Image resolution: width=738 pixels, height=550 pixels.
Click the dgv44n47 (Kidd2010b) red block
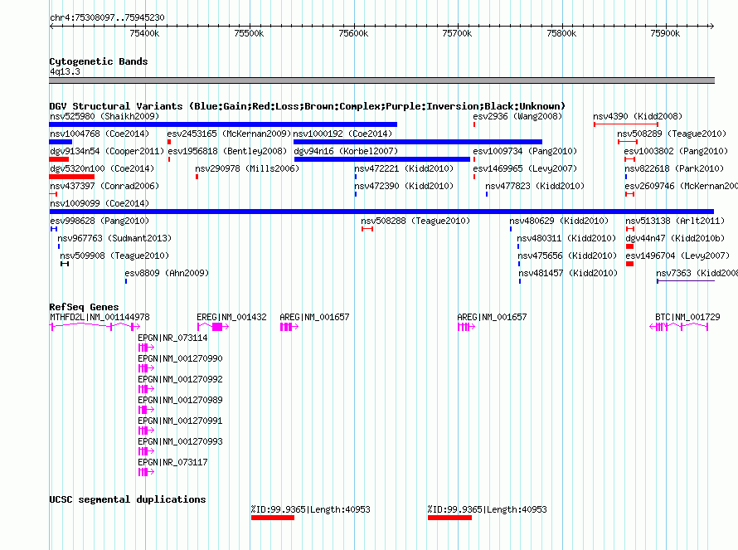pyautogui.click(x=629, y=246)
